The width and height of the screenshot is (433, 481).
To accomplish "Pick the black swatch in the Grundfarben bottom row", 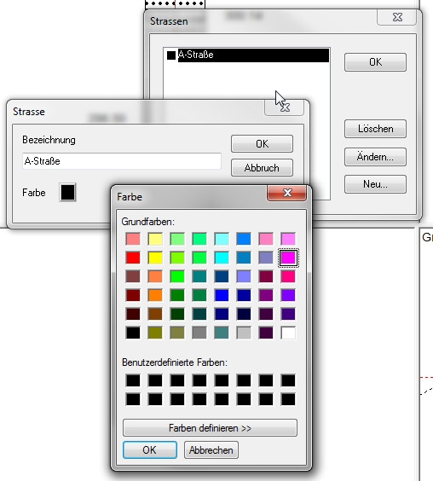I will (x=133, y=333).
